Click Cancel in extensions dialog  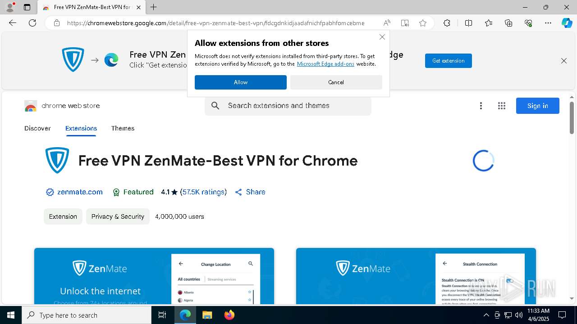[x=336, y=82]
